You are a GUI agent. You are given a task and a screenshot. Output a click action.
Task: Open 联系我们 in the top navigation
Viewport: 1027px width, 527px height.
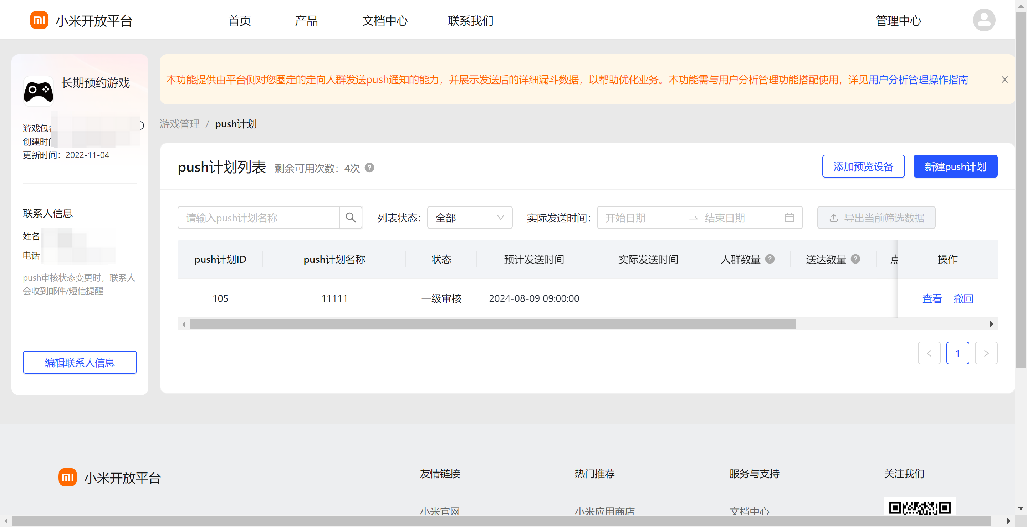pos(471,21)
